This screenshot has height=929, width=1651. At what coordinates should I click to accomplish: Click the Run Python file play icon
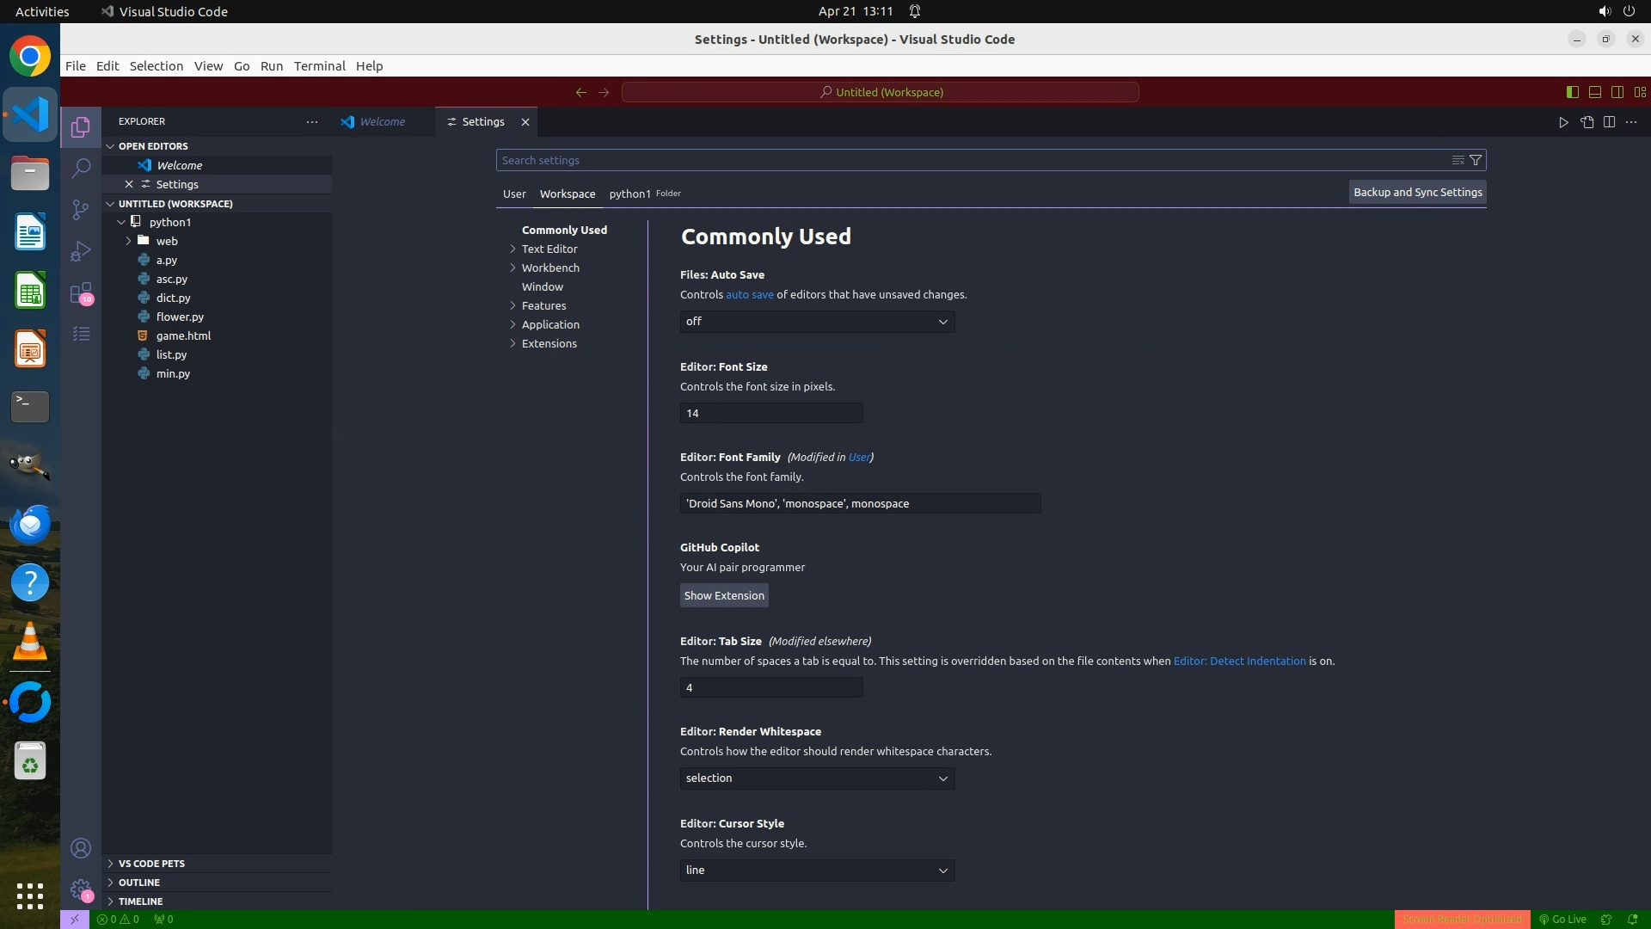click(x=1563, y=122)
